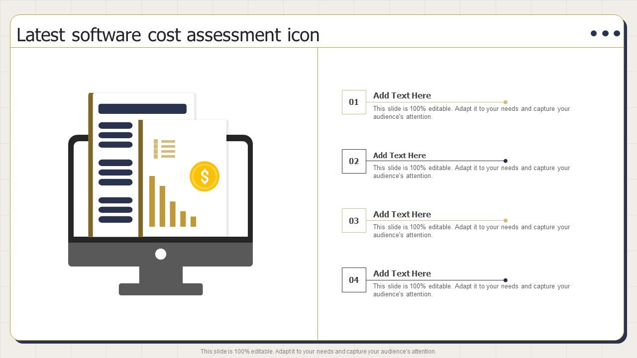Click the gold end dot of line 01
The height and width of the screenshot is (358, 637).
click(506, 102)
